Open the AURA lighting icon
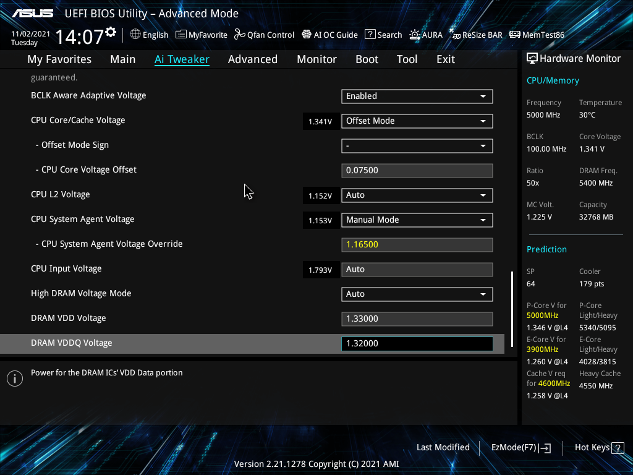This screenshot has width=633, height=475. point(415,35)
